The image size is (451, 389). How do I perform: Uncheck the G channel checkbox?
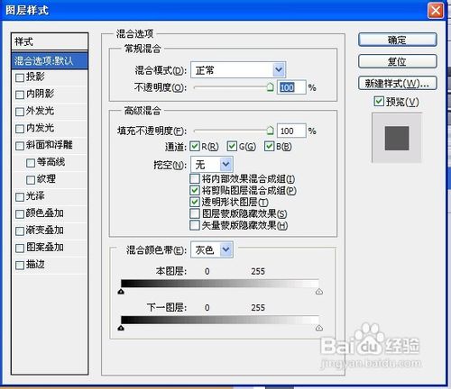(232, 146)
